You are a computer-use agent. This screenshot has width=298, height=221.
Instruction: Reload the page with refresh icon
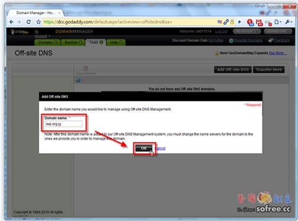(28, 22)
